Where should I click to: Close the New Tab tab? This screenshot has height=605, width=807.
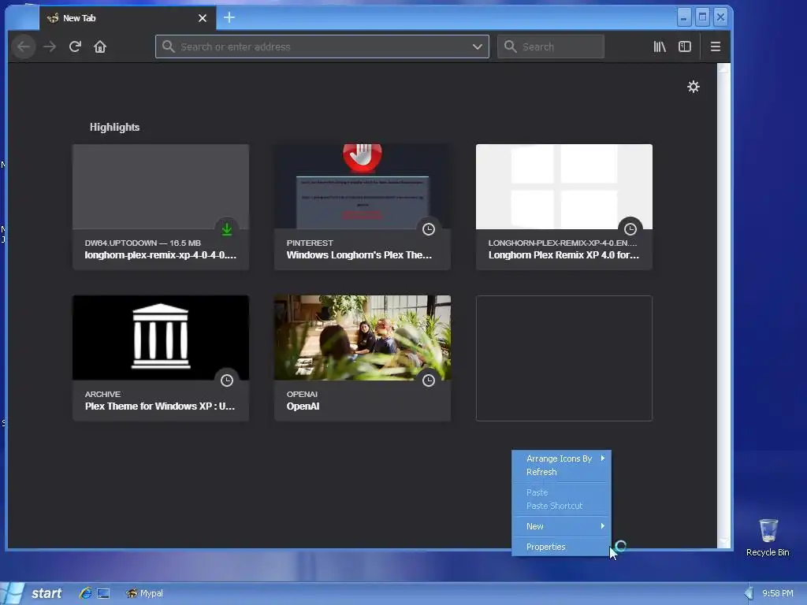[203, 18]
